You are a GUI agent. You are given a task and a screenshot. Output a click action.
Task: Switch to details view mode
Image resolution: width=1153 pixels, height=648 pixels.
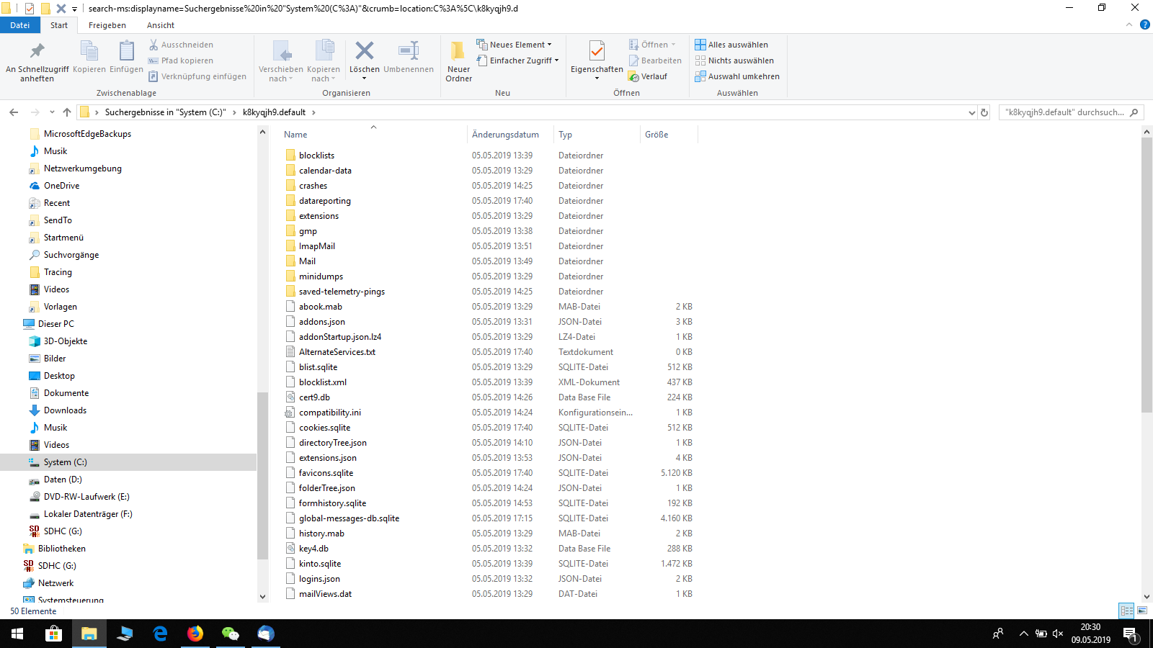tap(1126, 611)
